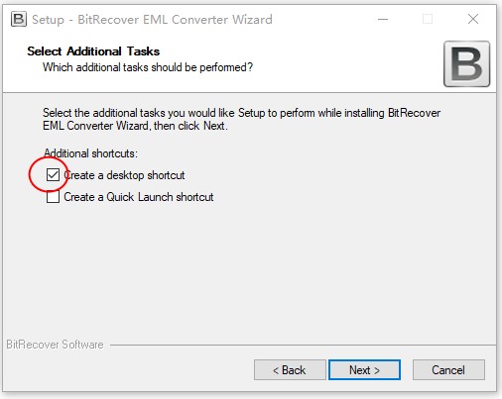Click the 'Additional shortcuts:' group label

tap(90, 153)
